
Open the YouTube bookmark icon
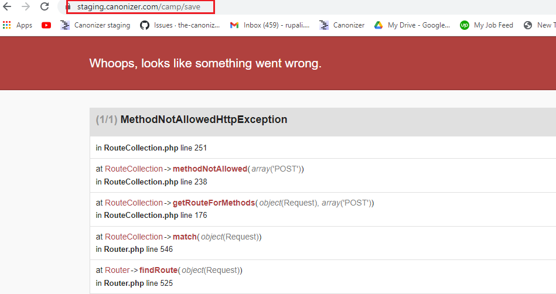point(46,25)
